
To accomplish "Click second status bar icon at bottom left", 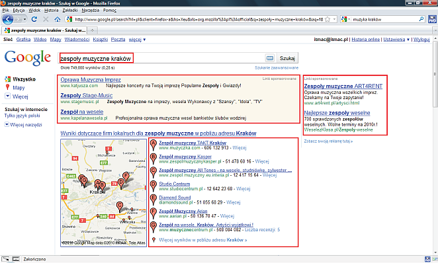I will click(x=16, y=259).
